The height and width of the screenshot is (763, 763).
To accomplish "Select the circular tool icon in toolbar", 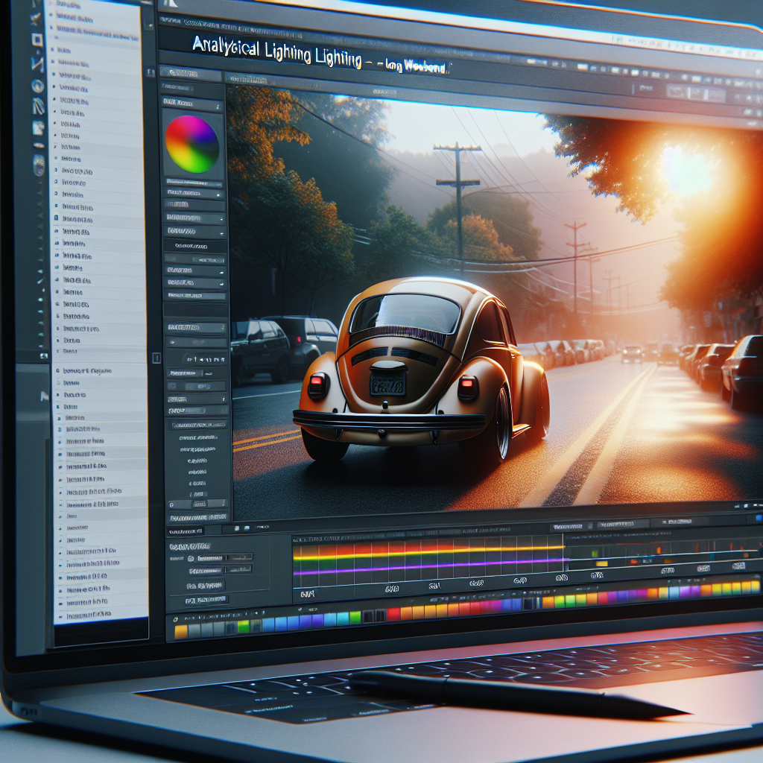I will pos(37,86).
